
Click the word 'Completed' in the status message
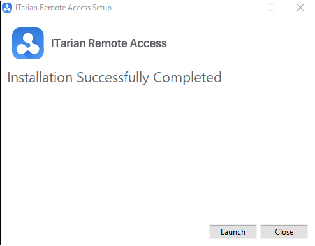187,78
